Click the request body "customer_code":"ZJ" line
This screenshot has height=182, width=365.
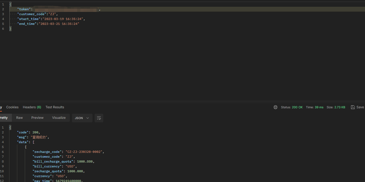coord(37,14)
